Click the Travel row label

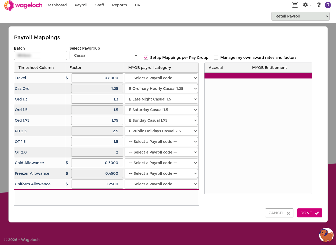(20, 78)
